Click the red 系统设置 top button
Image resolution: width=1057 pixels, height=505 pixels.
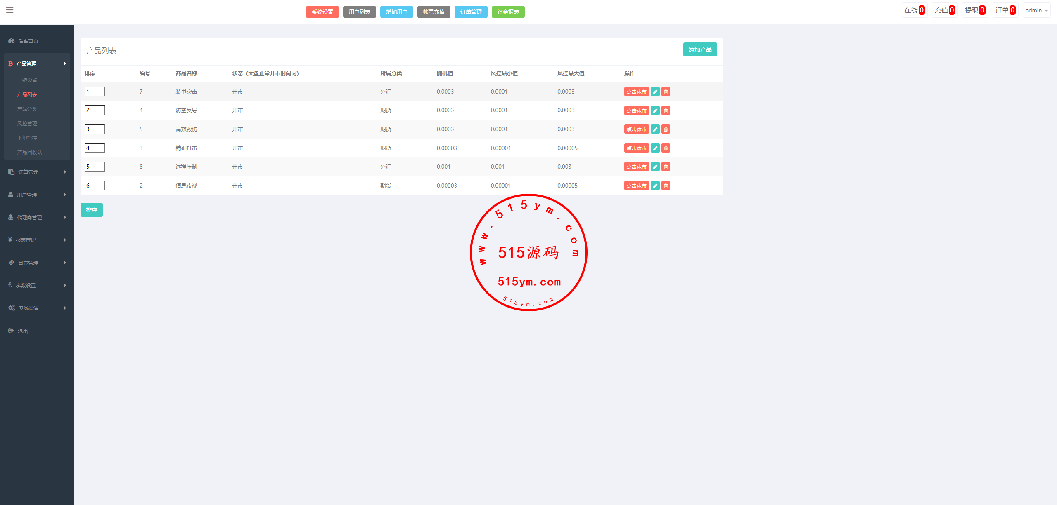(x=322, y=12)
